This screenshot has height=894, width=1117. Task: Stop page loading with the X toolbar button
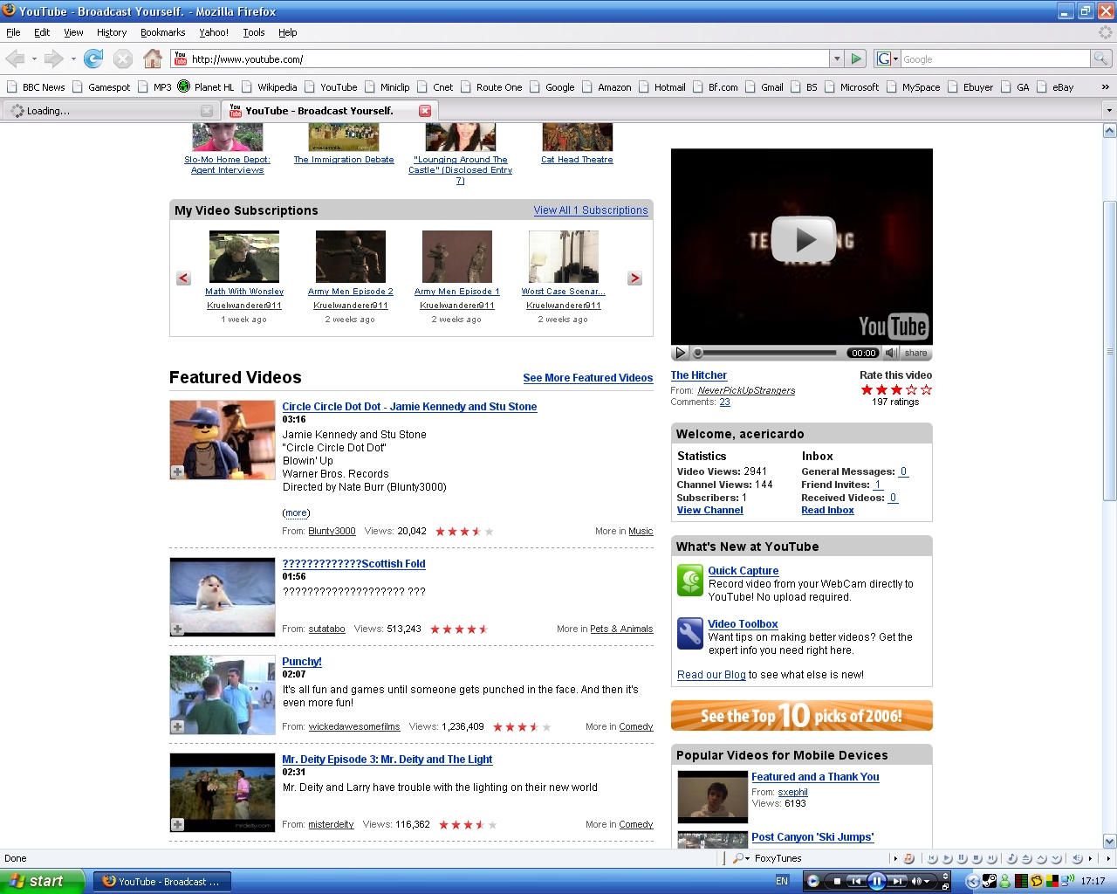click(x=123, y=58)
